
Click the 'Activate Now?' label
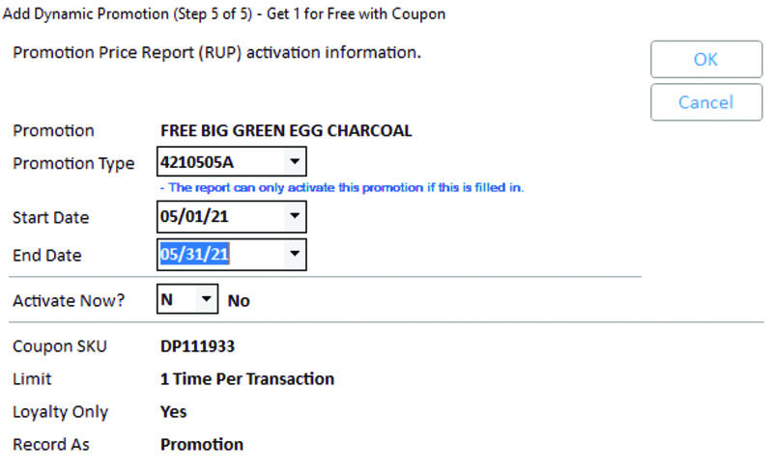[x=69, y=301]
